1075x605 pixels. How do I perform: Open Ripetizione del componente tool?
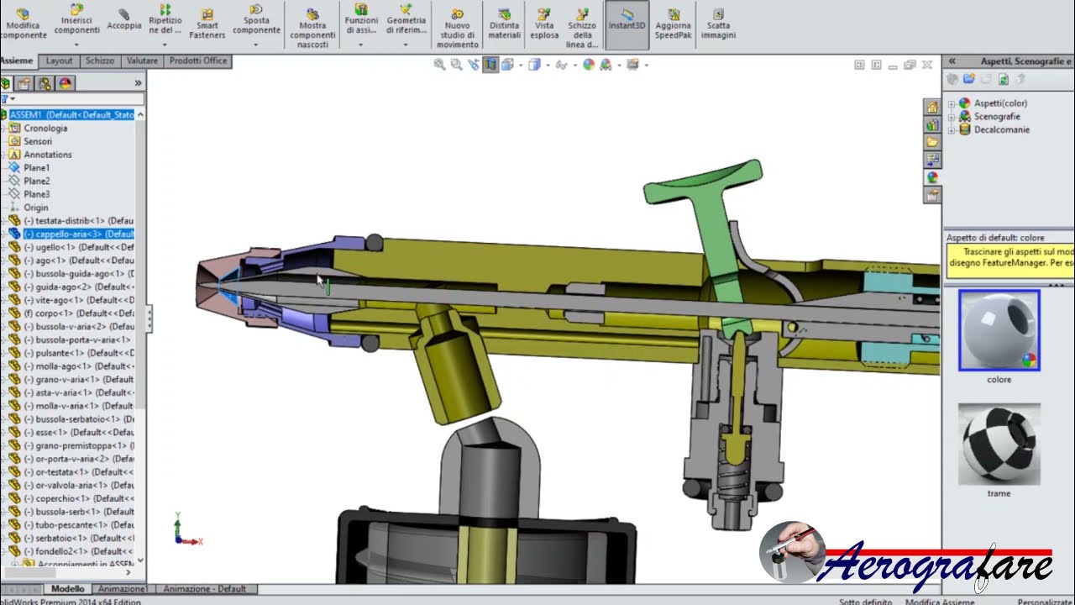click(165, 20)
